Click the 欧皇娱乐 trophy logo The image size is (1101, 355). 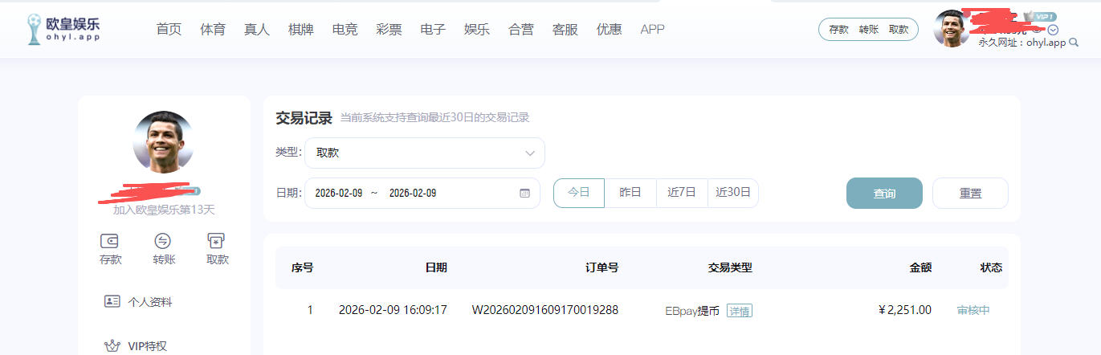coord(35,29)
